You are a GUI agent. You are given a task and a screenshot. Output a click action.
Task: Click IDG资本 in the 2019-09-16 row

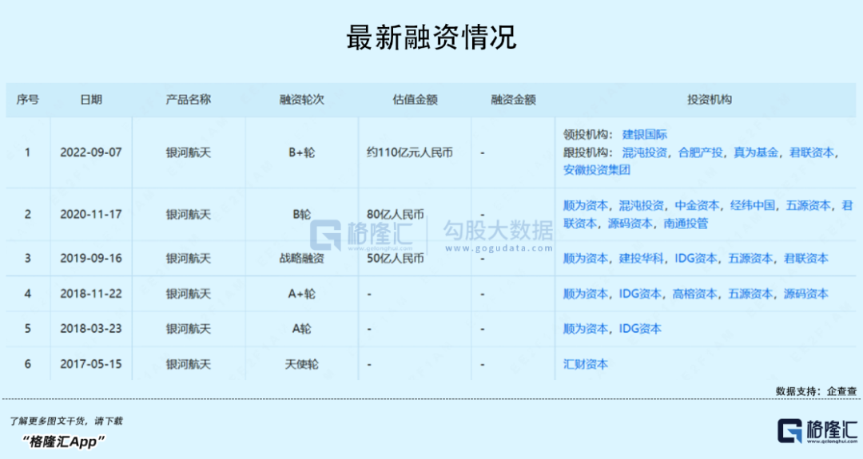(x=696, y=259)
